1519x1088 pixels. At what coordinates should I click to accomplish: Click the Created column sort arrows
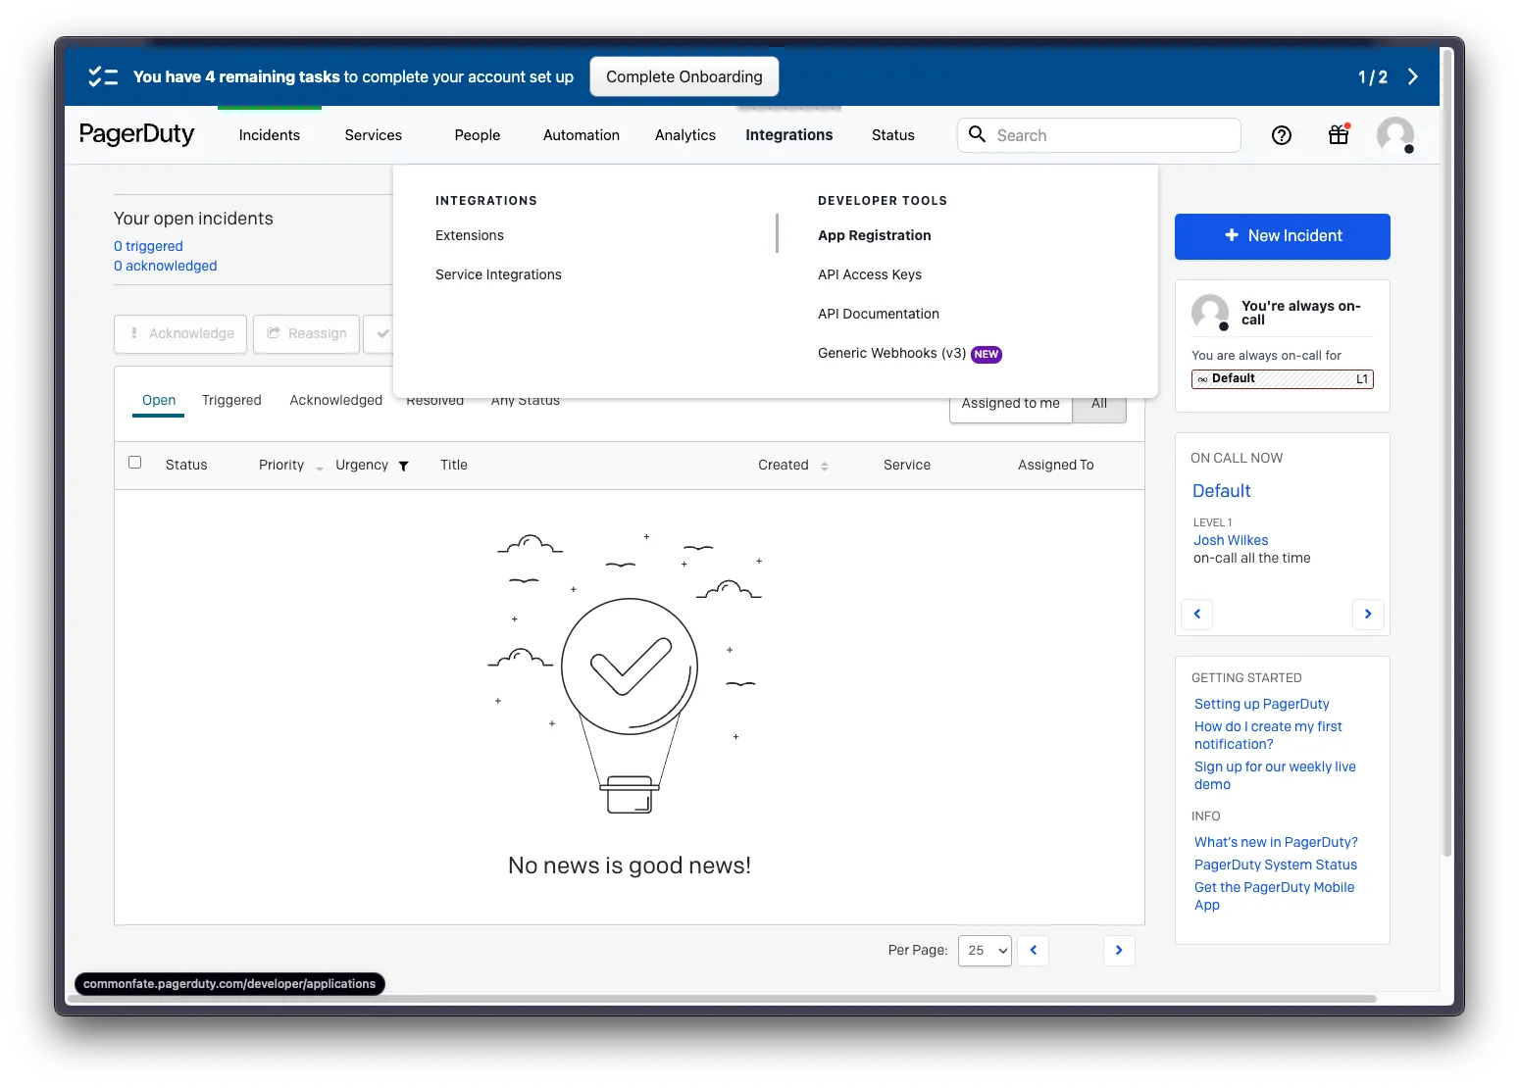825,467
